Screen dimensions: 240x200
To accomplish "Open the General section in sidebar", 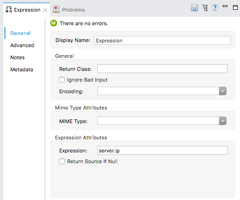I will point(21,33).
